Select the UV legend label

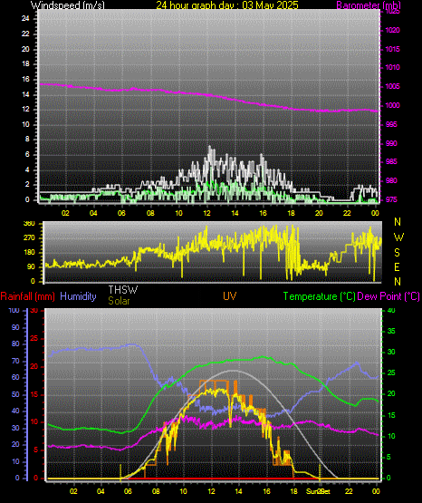tap(230, 296)
